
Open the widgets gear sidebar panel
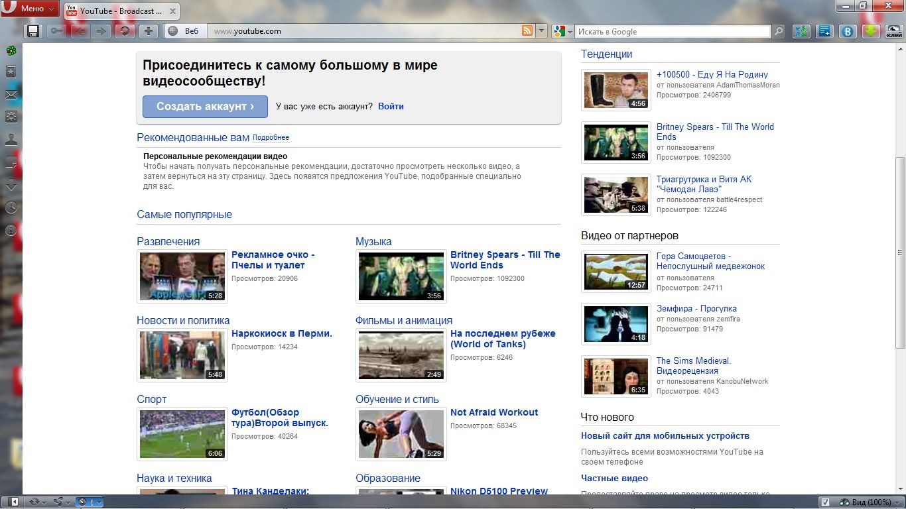point(11,117)
